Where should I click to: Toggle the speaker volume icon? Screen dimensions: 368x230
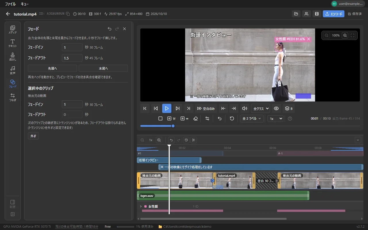click(x=245, y=108)
